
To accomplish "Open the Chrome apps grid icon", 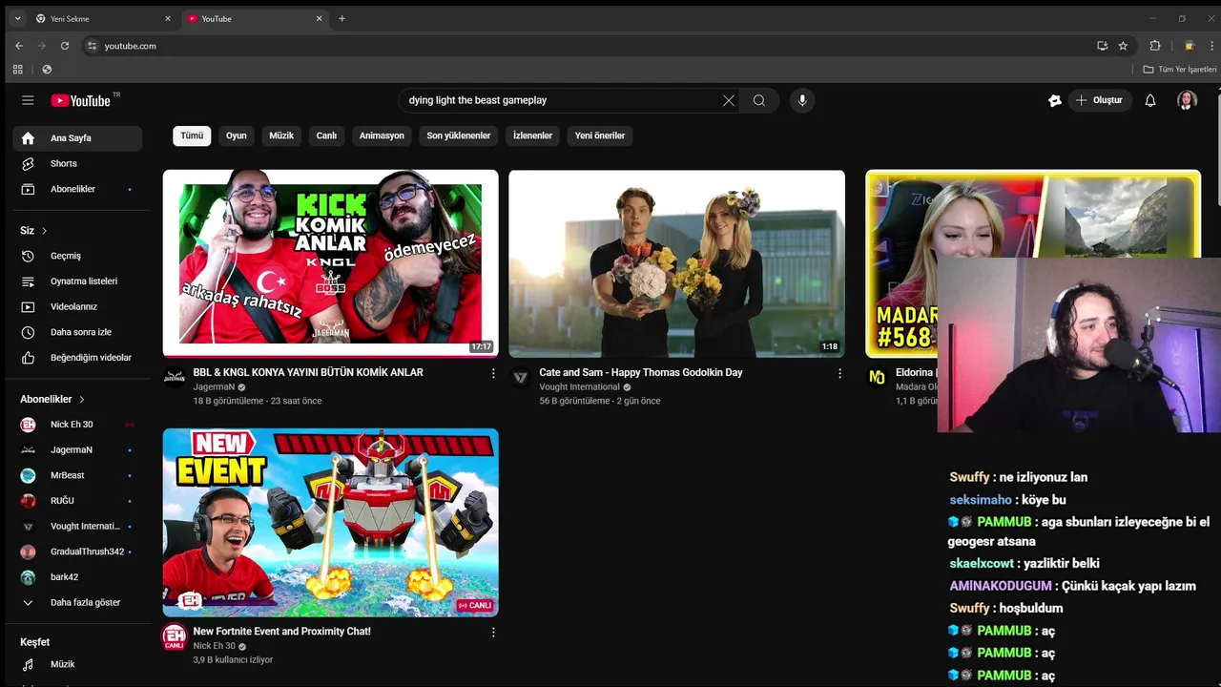I will pos(17,70).
